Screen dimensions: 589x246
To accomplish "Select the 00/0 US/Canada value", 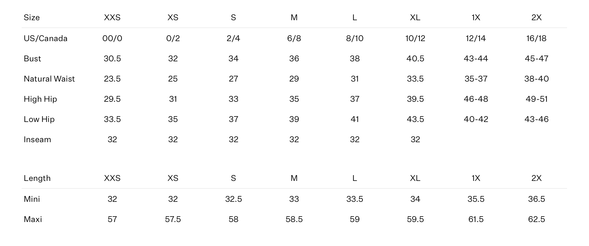I will 112,38.
